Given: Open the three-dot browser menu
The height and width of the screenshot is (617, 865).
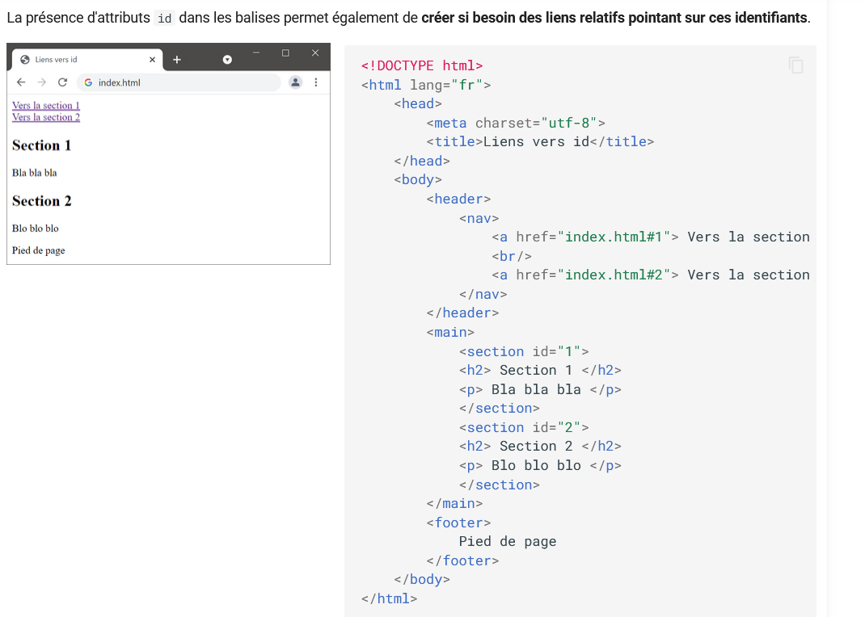Looking at the screenshot, I should (x=316, y=82).
